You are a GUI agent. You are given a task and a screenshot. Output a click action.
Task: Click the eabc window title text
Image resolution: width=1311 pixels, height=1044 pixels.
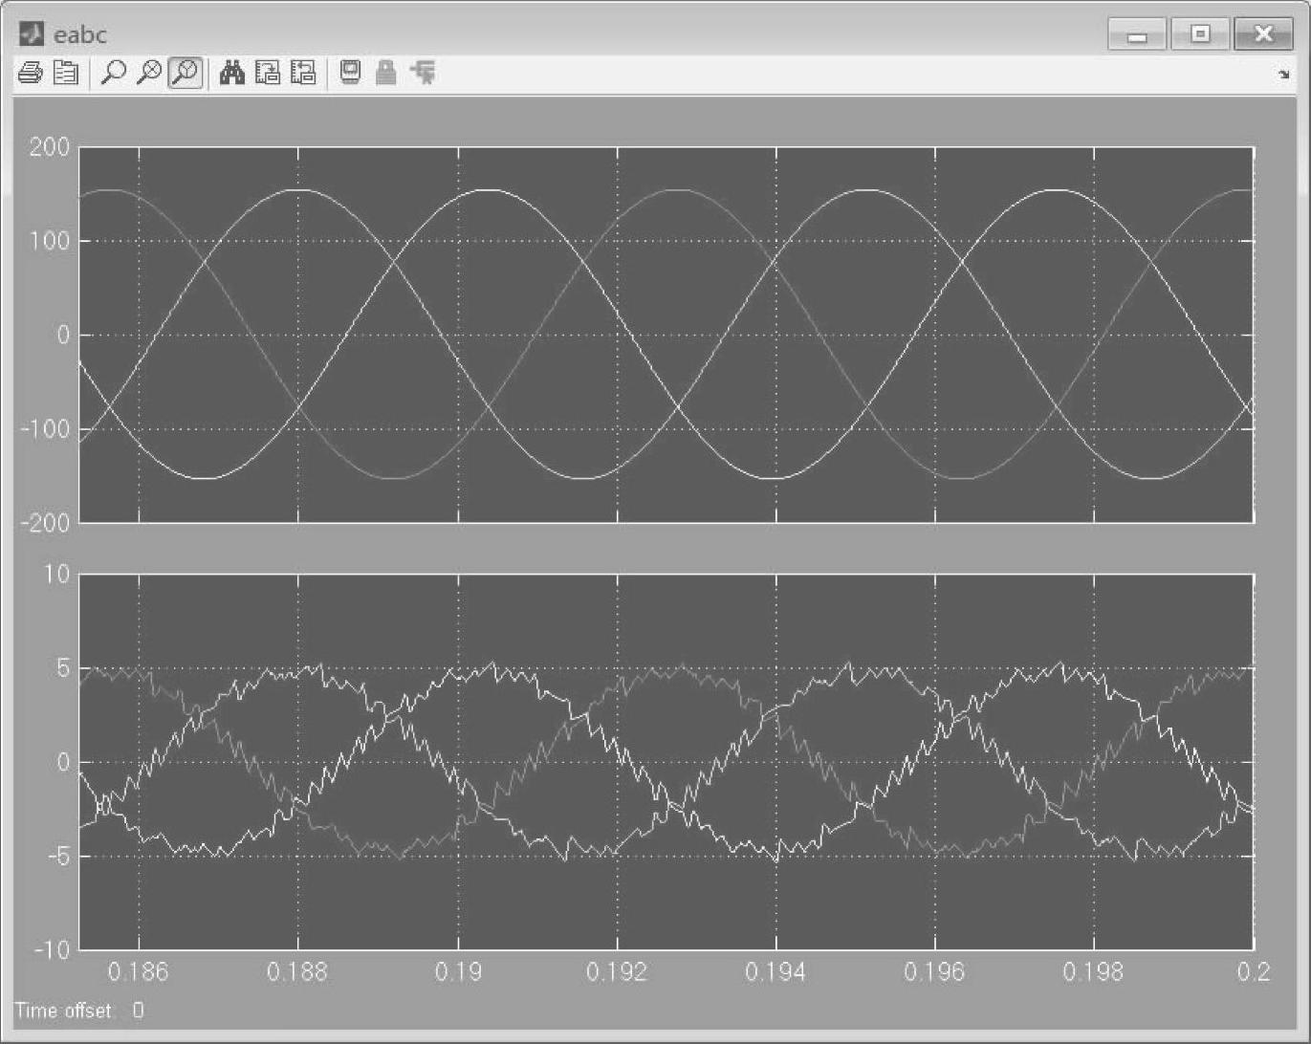[80, 35]
